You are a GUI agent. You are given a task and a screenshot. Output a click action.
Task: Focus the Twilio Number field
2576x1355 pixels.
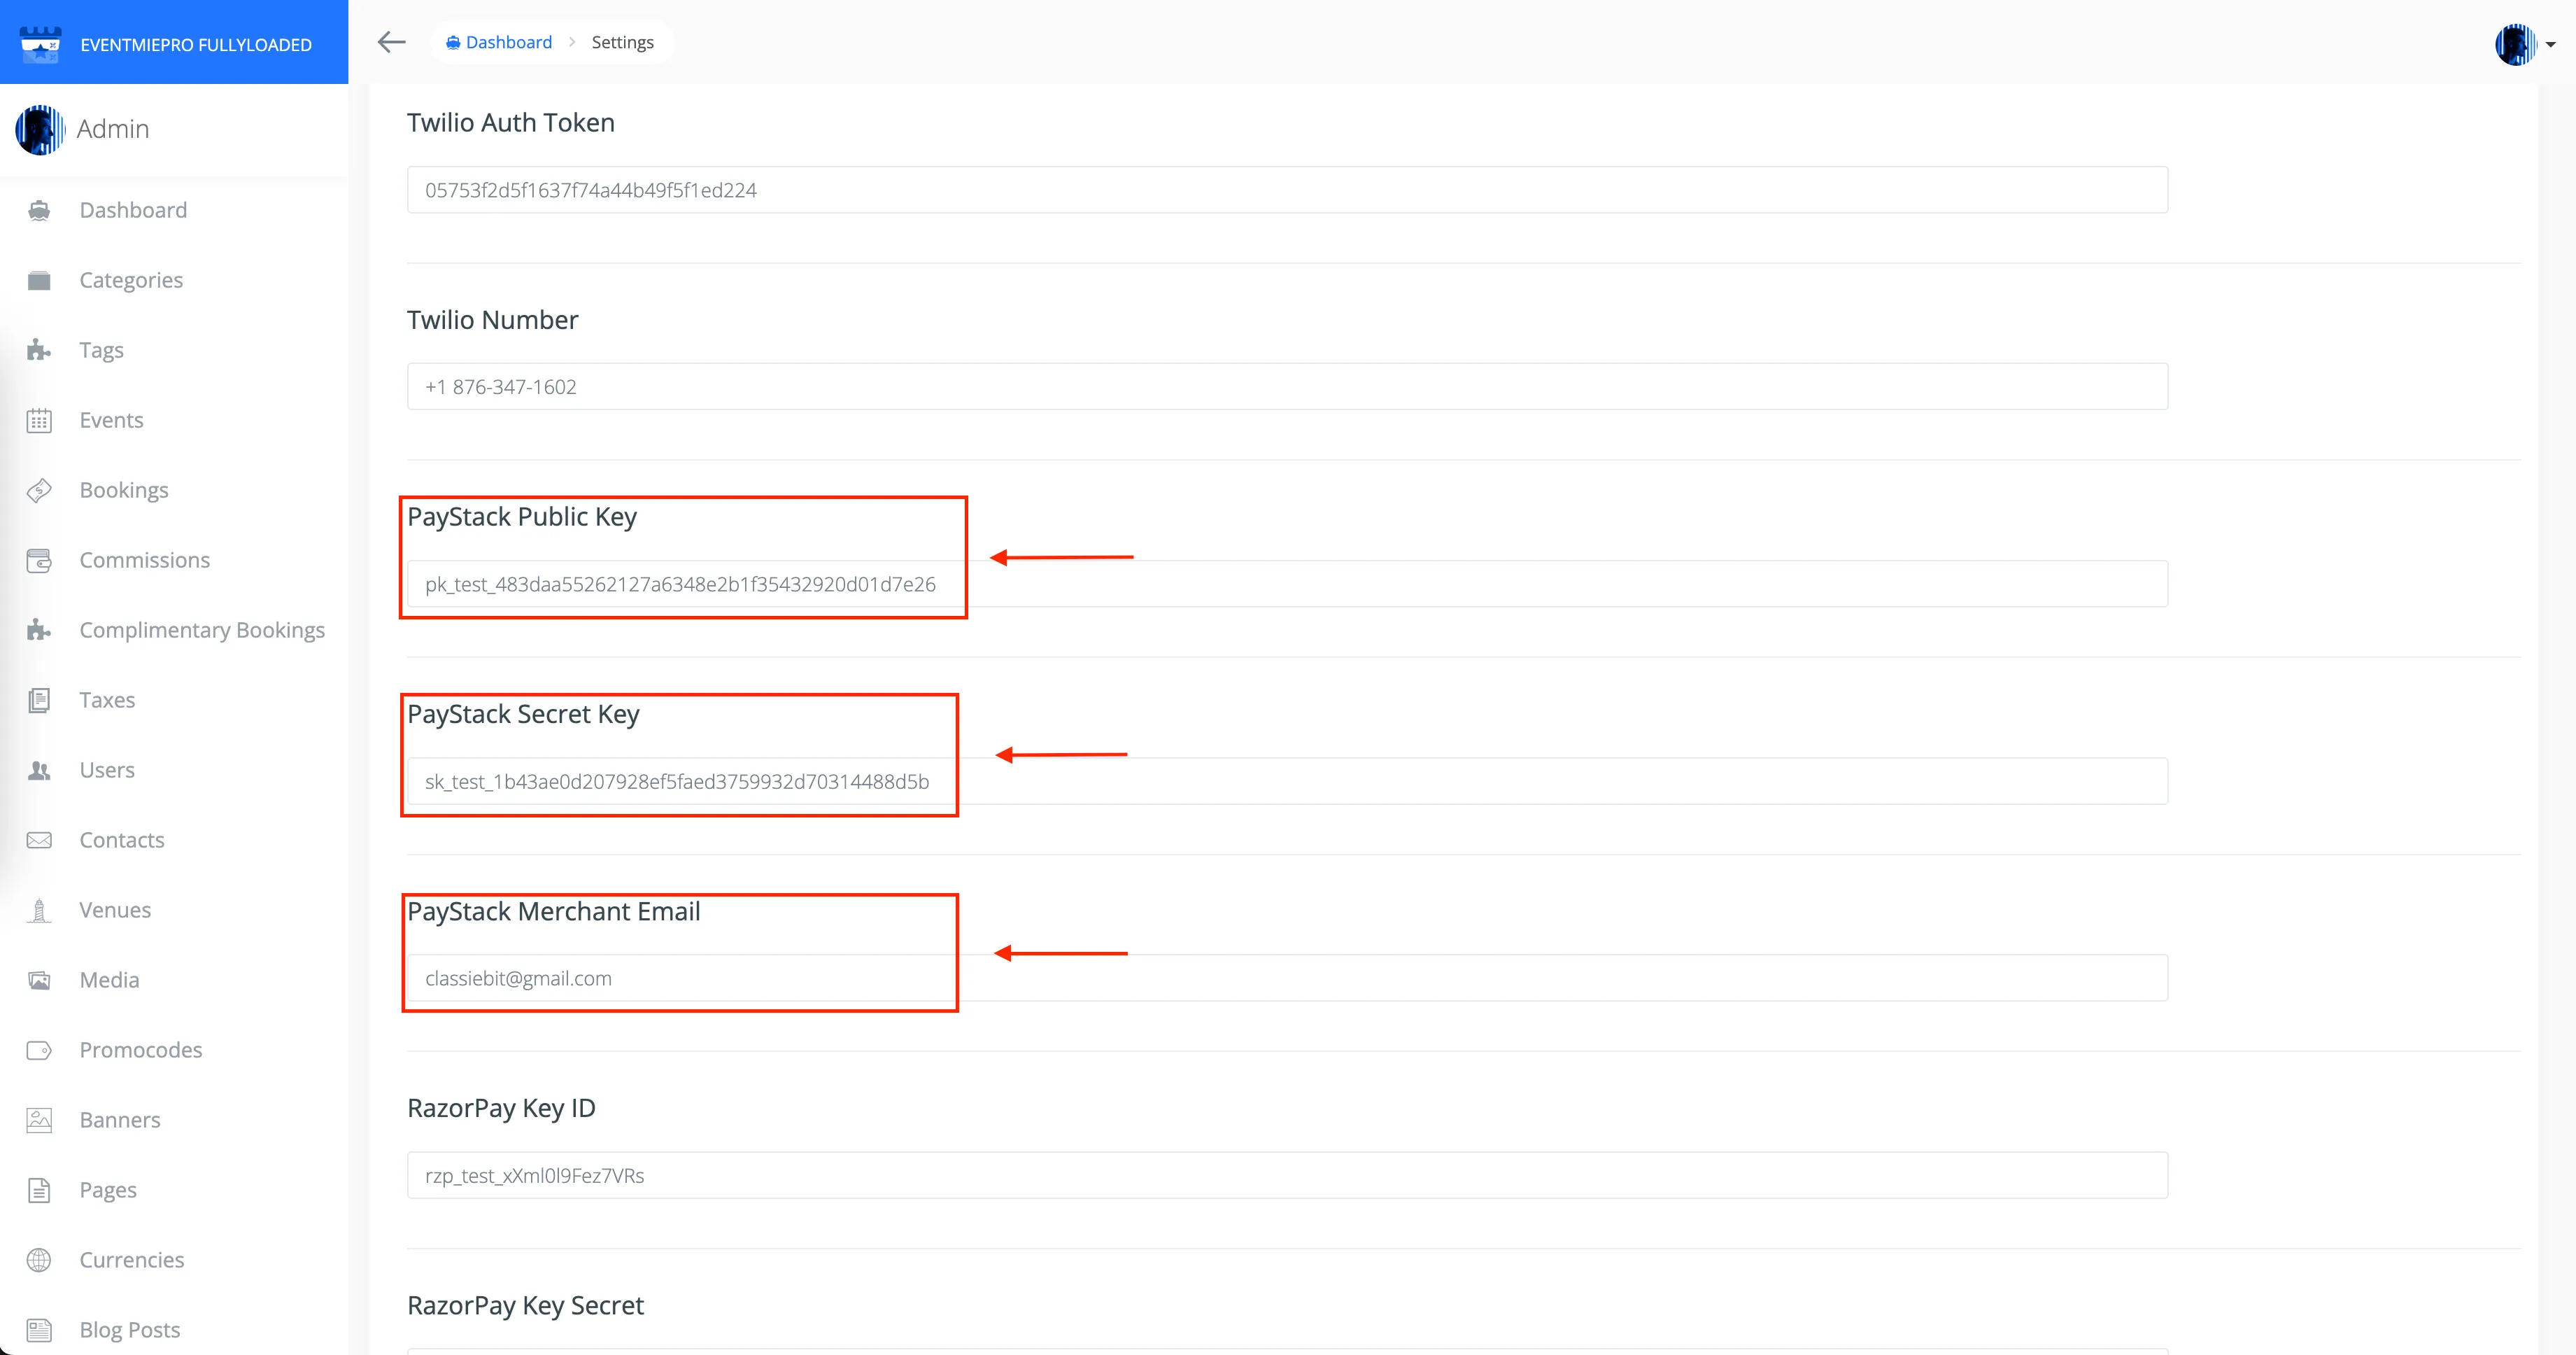[1287, 386]
